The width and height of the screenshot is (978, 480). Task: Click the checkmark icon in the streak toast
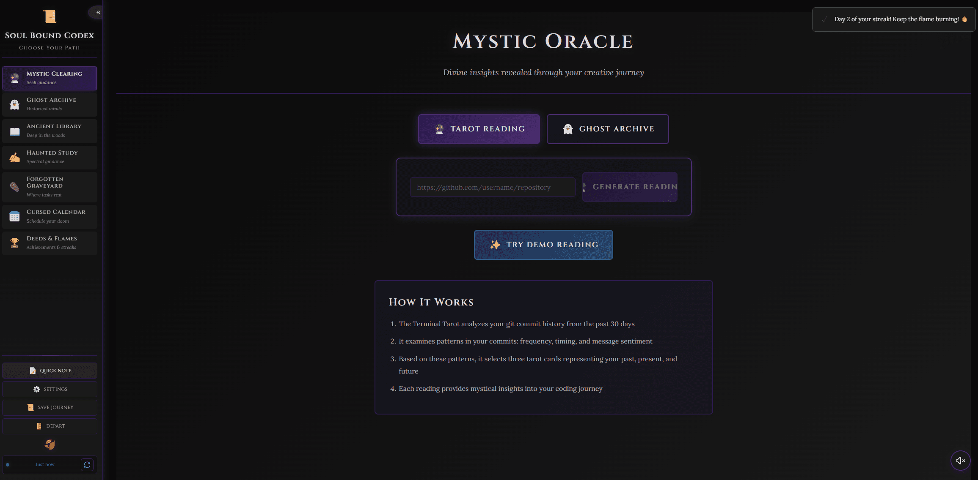point(824,19)
